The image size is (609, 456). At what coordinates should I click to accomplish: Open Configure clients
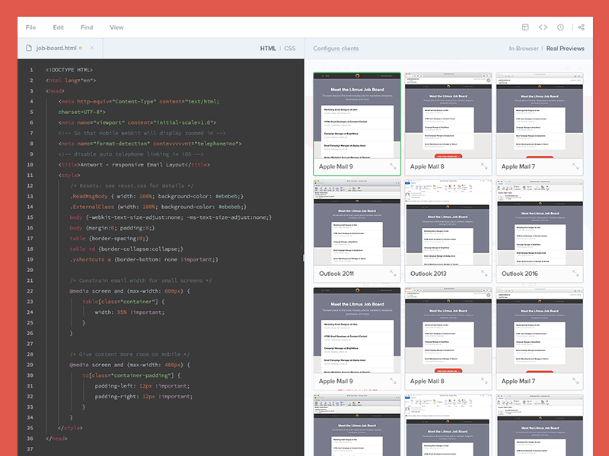point(336,49)
